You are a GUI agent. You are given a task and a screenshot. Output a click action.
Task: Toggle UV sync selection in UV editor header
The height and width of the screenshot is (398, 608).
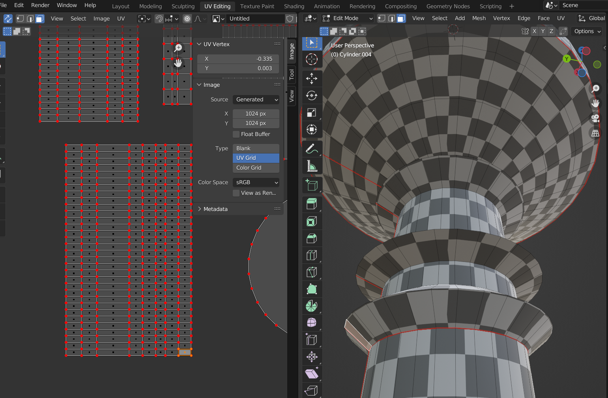click(x=8, y=19)
